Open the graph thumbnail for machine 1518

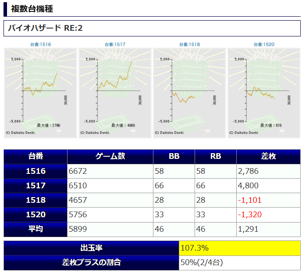189,93
